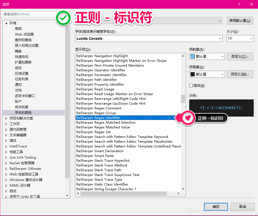Select 常规 in the options tree
258x216 pixels.
pos(18,29)
